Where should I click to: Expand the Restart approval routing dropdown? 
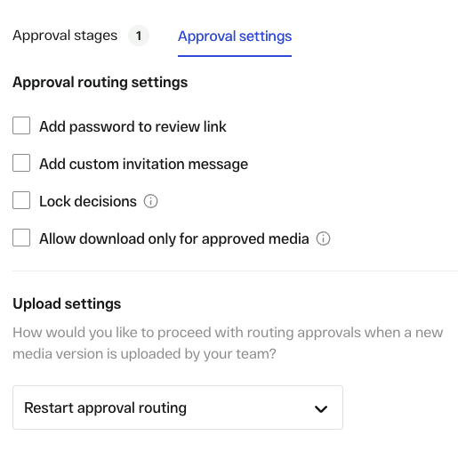[178, 408]
